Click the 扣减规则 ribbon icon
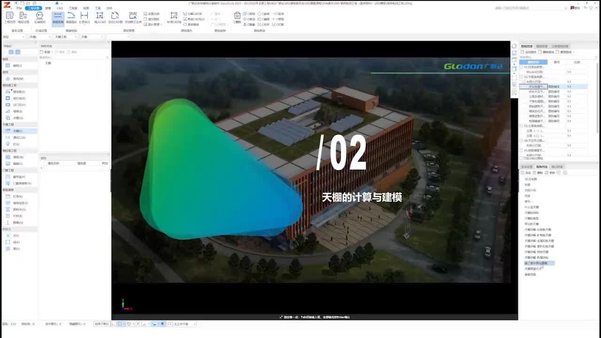Image resolution: width=601 pixels, height=338 pixels. click(39, 18)
